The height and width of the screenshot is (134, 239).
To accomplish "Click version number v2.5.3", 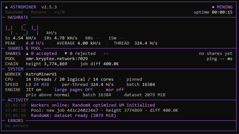I will click(x=49, y=7).
